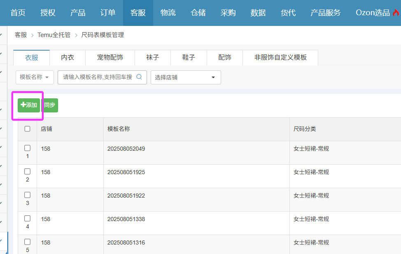Click the search magnifier icon
Image resolution: width=401 pixels, height=254 pixels.
(x=139, y=77)
